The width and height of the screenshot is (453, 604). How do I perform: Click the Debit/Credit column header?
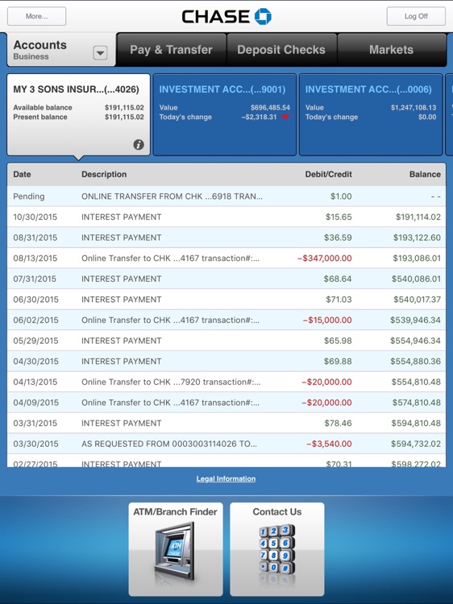(x=329, y=174)
